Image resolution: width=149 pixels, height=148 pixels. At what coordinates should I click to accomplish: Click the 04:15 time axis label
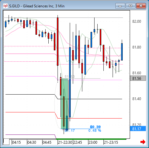pyautogui.click(x=17, y=142)
